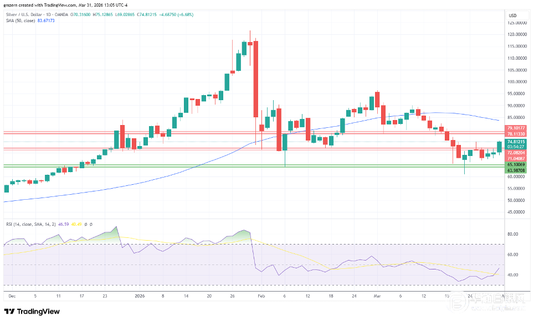Click the Feb label on the time axis
Screen dimensions: 534x322
tap(262, 296)
